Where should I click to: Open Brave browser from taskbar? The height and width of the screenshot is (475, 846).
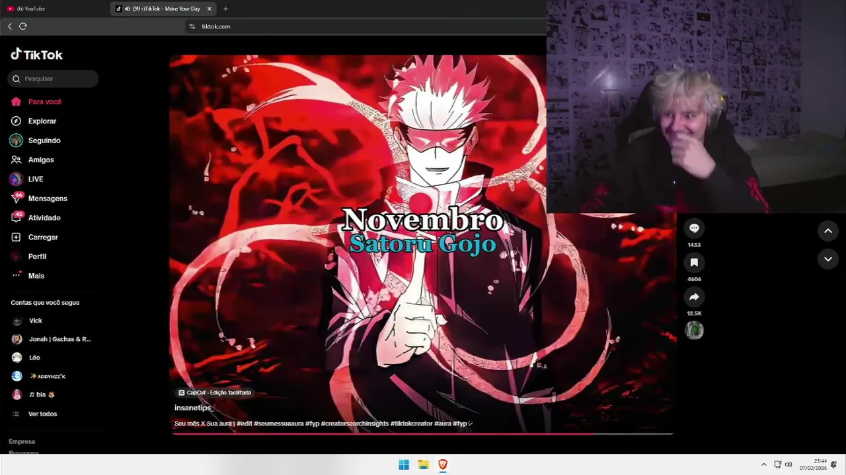pyautogui.click(x=443, y=464)
